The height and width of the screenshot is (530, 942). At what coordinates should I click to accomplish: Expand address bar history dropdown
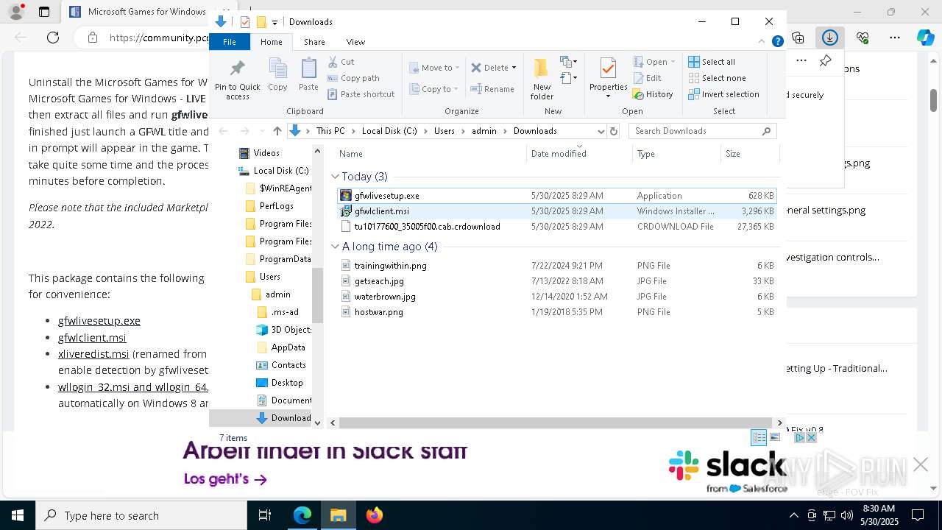pyautogui.click(x=601, y=131)
